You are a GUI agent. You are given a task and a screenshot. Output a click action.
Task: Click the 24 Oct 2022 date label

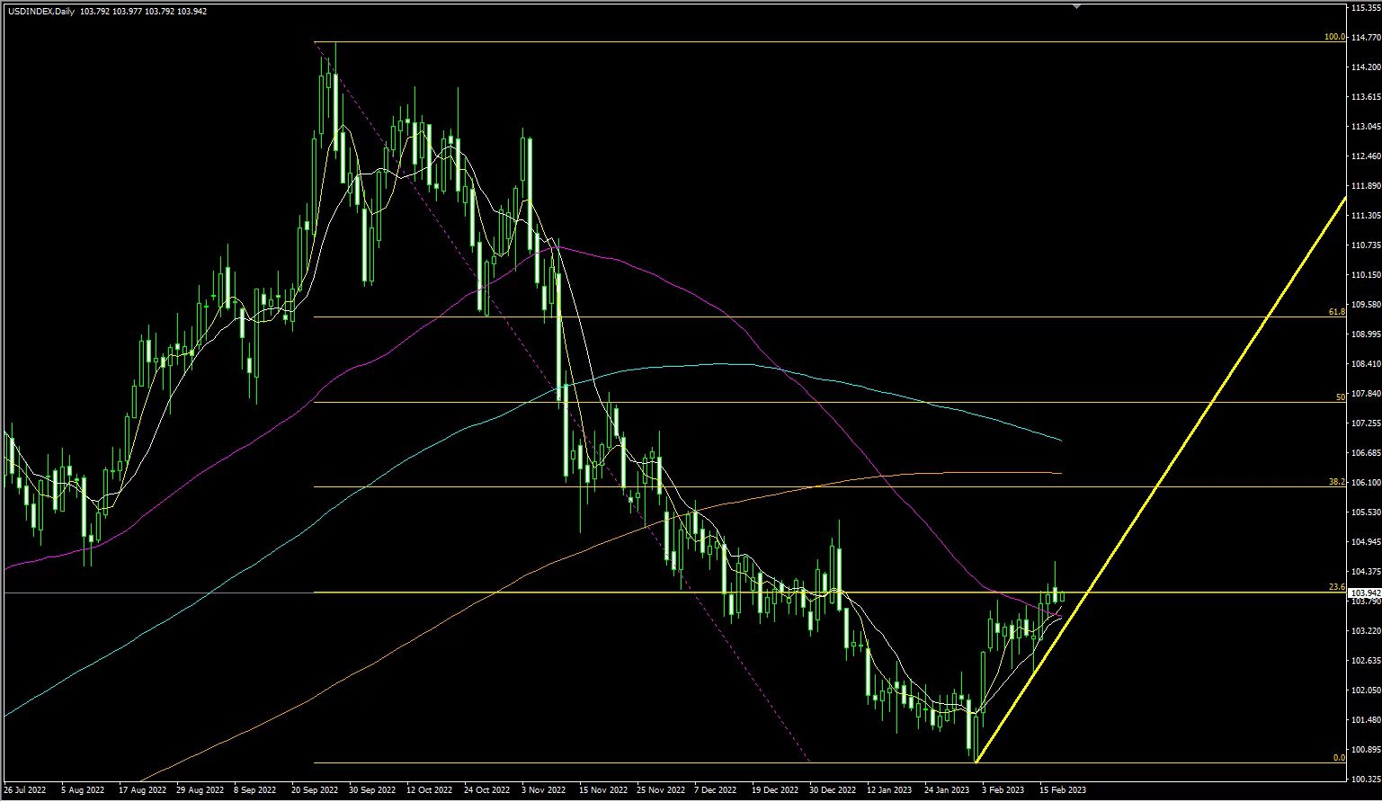[486, 791]
